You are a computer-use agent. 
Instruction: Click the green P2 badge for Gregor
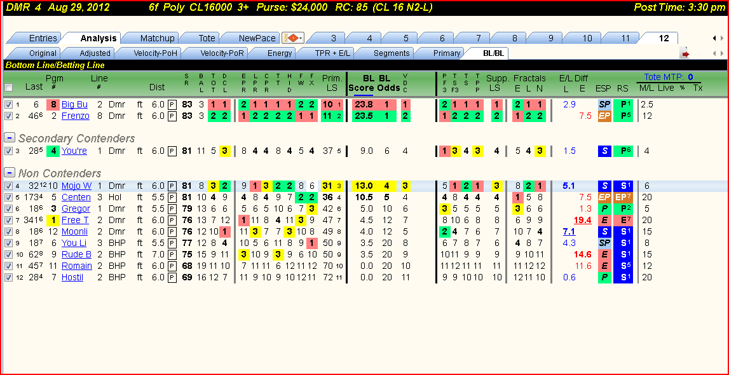coord(623,208)
